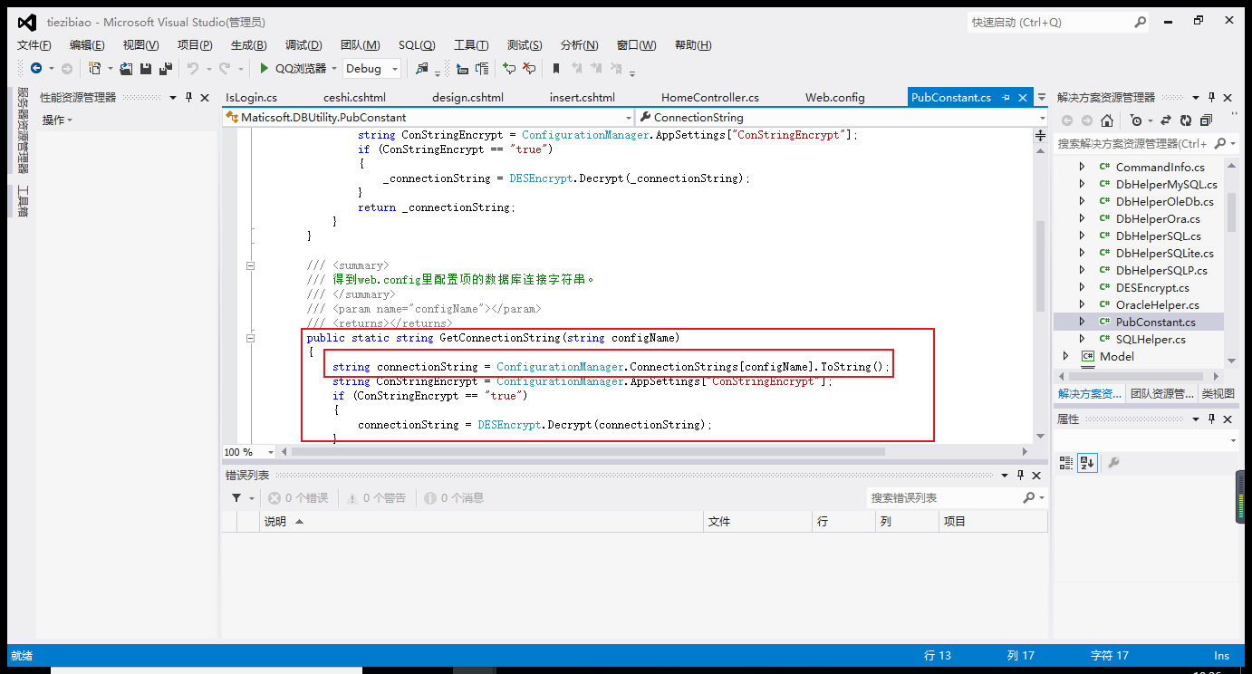Click the New Project toolbar icon
Image resolution: width=1252 pixels, height=674 pixels.
point(94,68)
